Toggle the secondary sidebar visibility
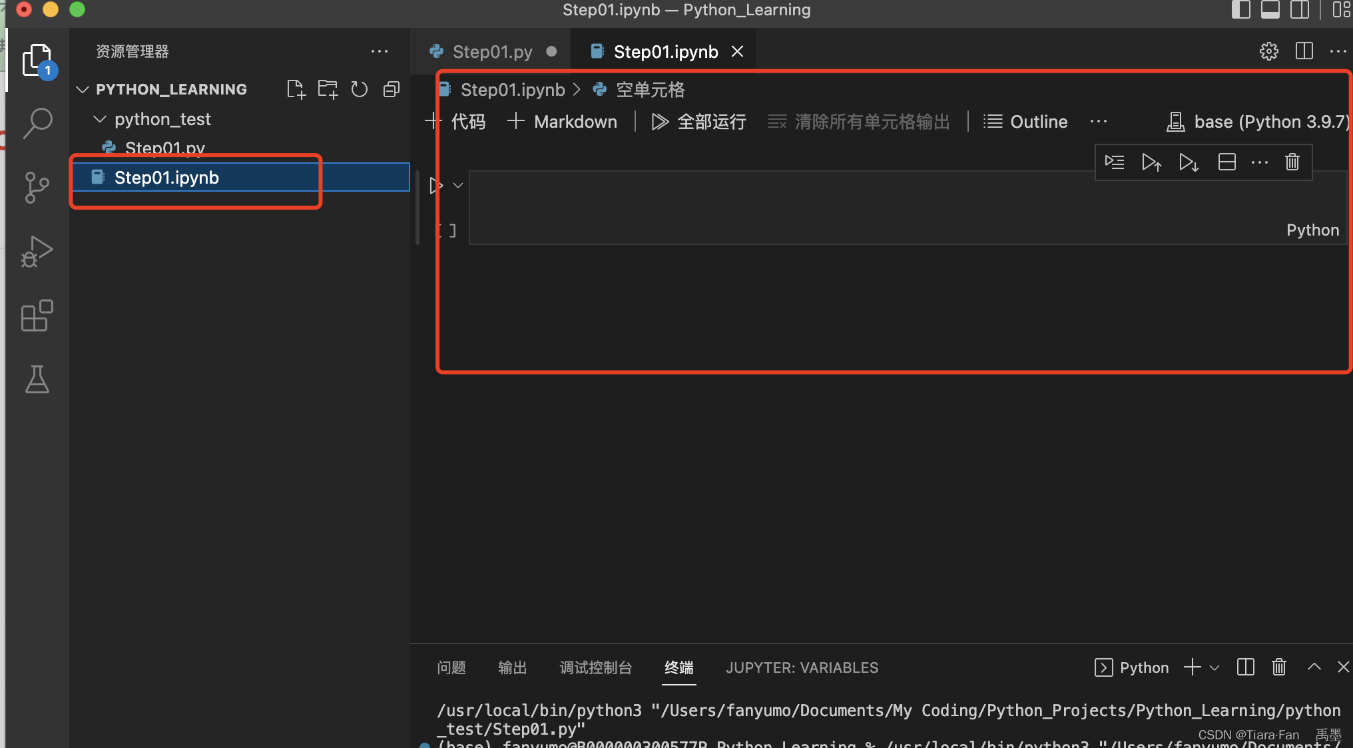 [1300, 10]
